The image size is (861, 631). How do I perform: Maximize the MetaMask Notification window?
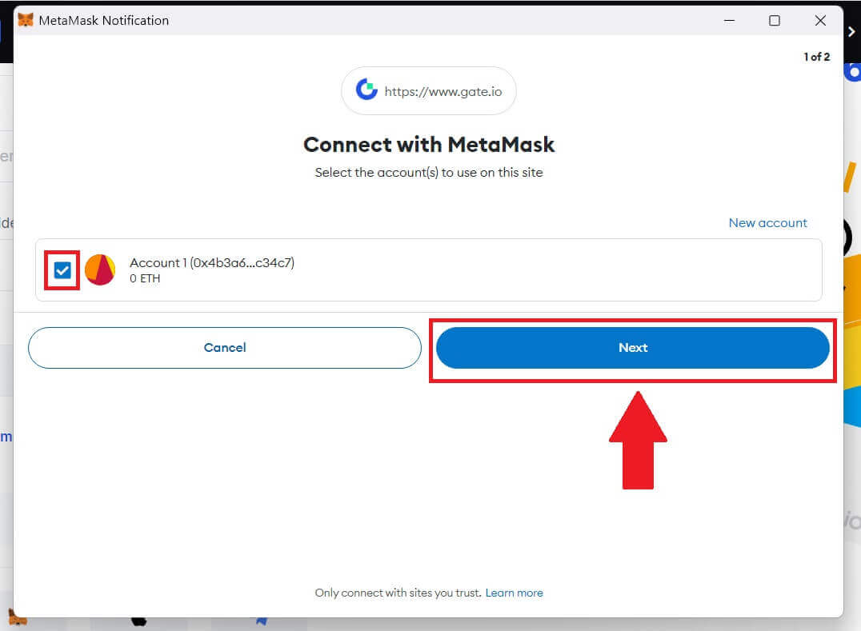[x=775, y=20]
